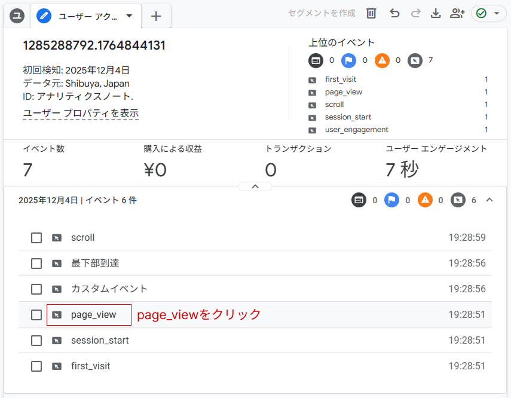Tick the 最下部到達 event checkbox
This screenshot has width=511, height=398.
click(36, 264)
